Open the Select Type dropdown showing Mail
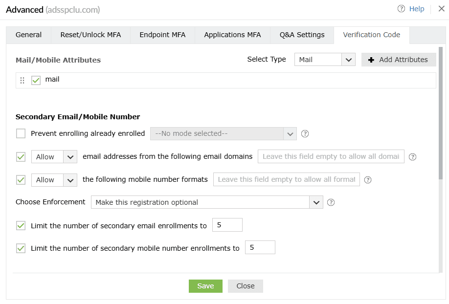The width and height of the screenshot is (449, 304). tap(324, 59)
